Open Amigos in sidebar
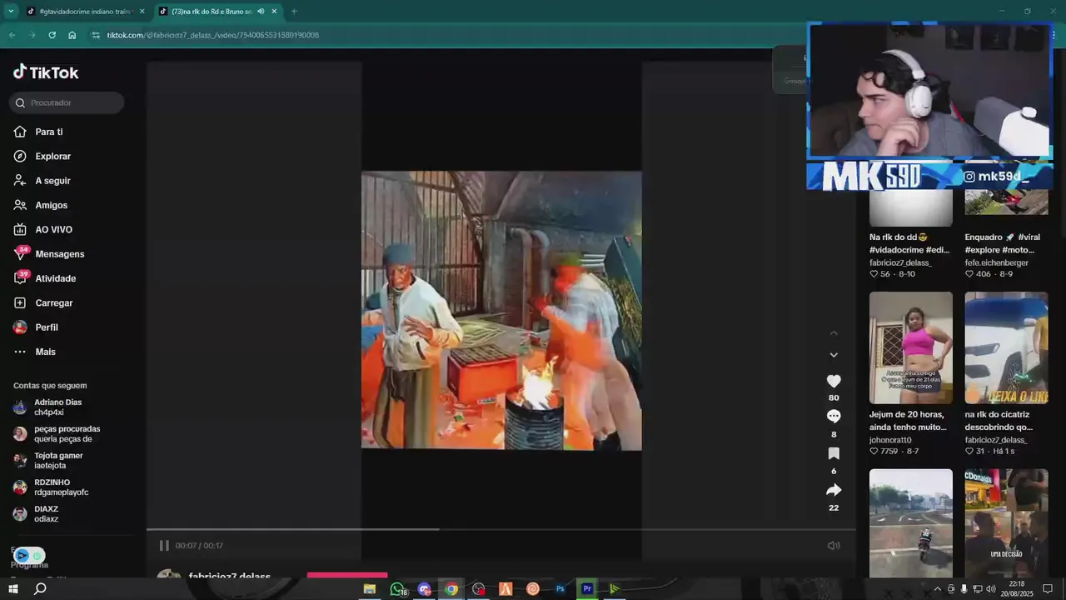Image resolution: width=1066 pixels, height=600 pixels. [41, 205]
